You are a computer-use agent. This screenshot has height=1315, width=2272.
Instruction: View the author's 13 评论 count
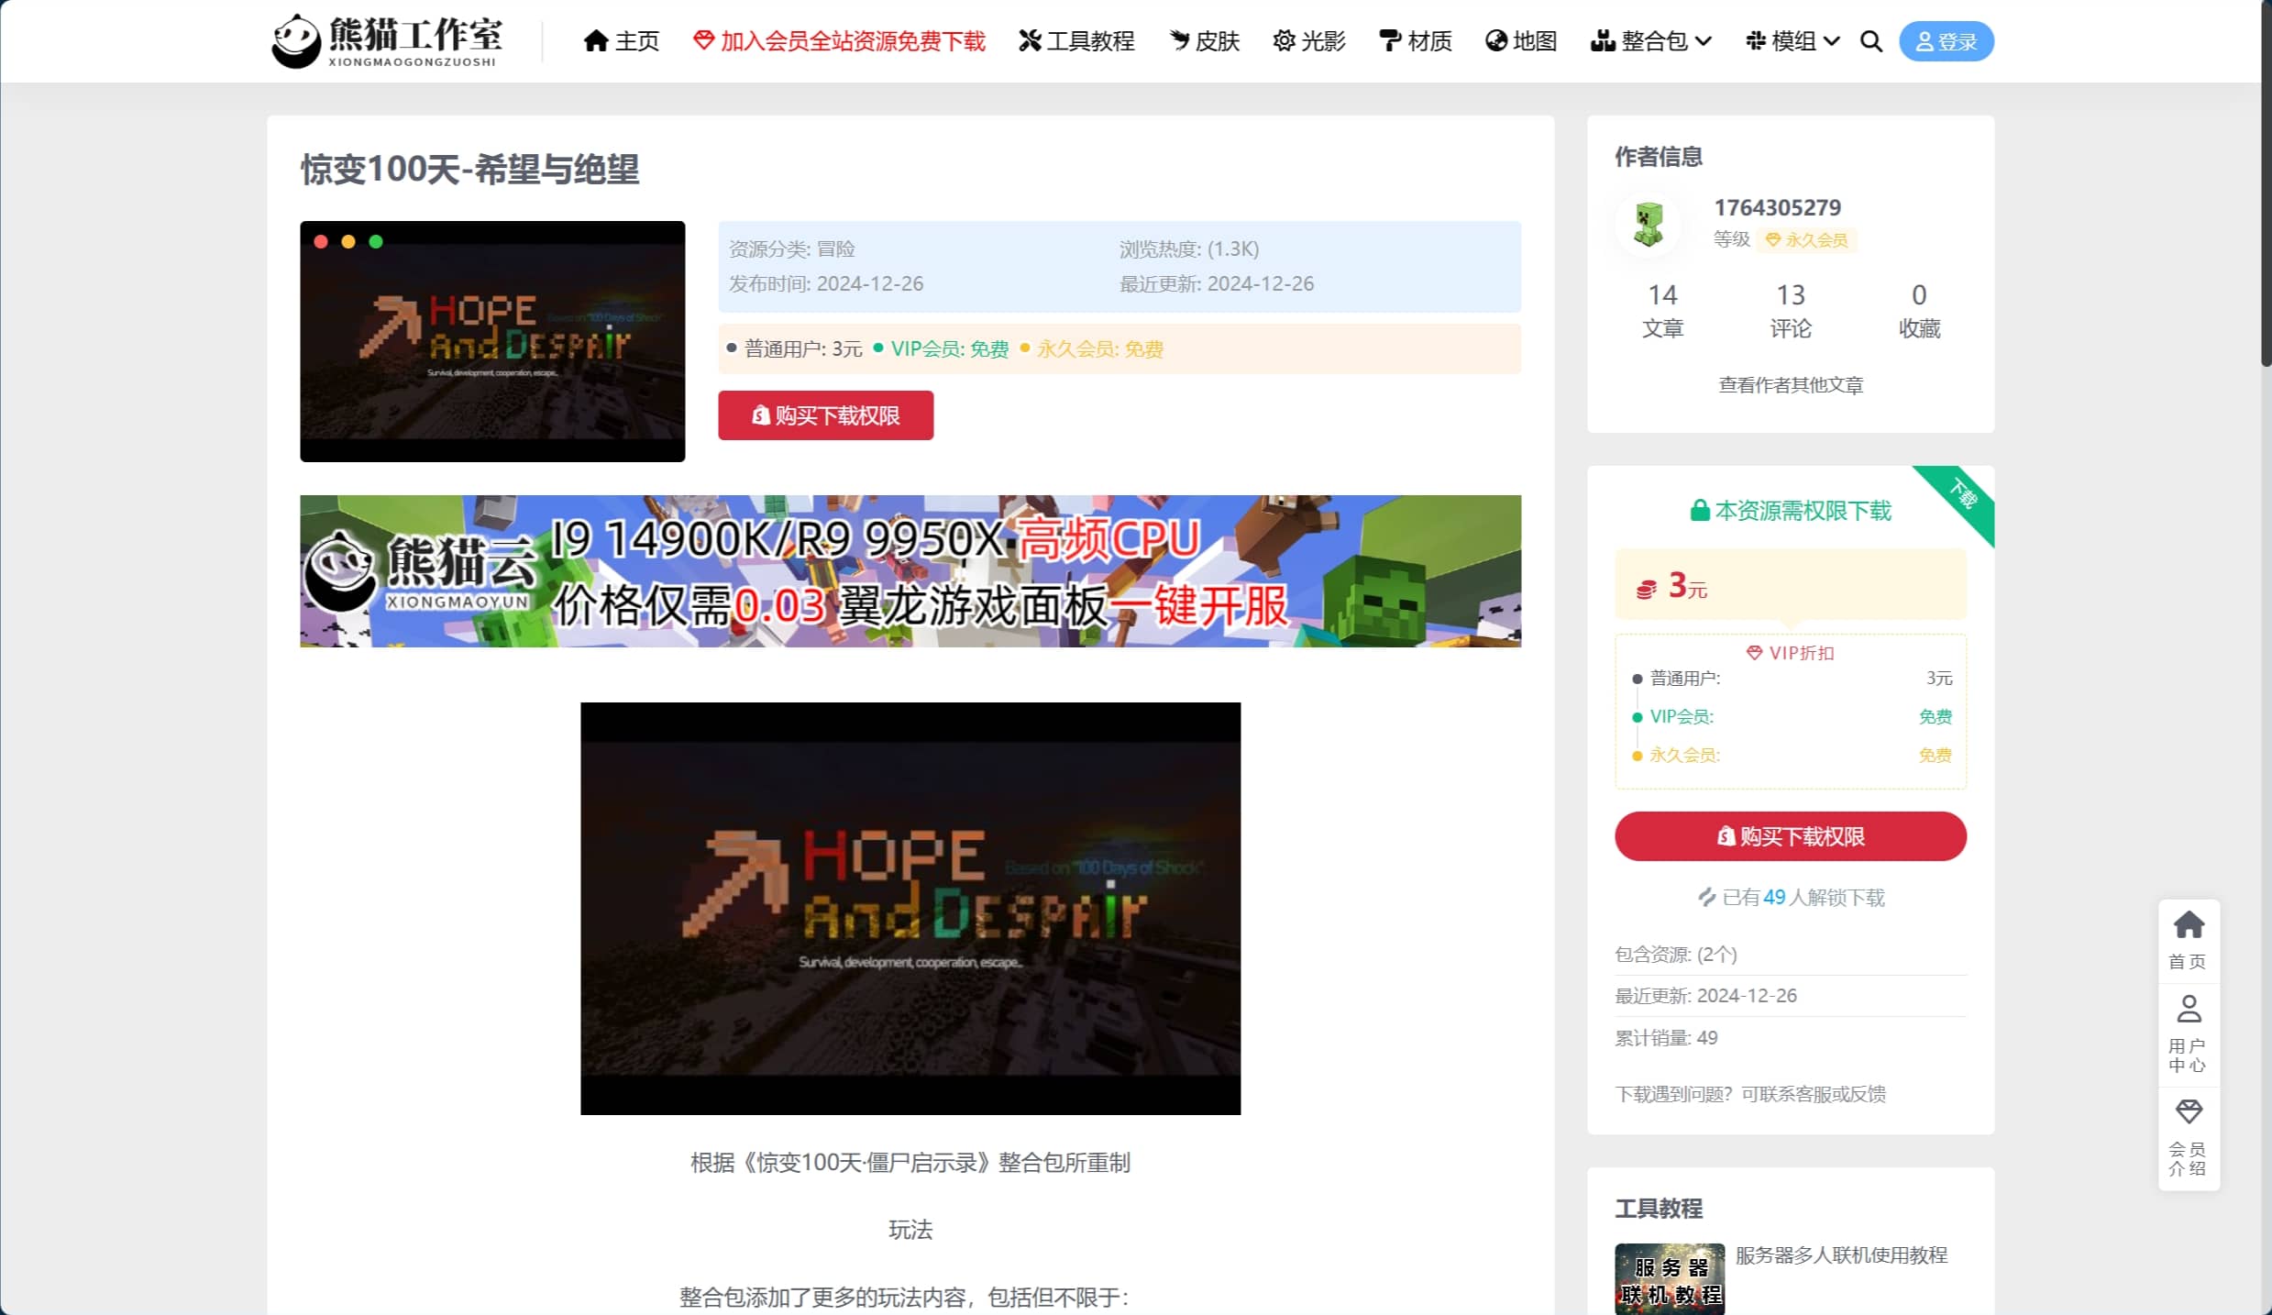(x=1791, y=310)
